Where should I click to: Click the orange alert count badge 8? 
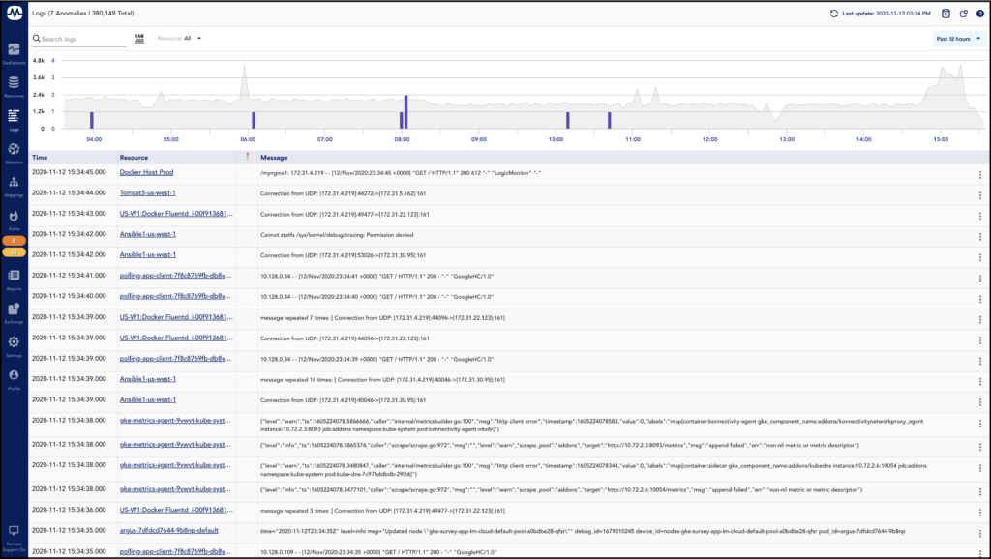[14, 241]
